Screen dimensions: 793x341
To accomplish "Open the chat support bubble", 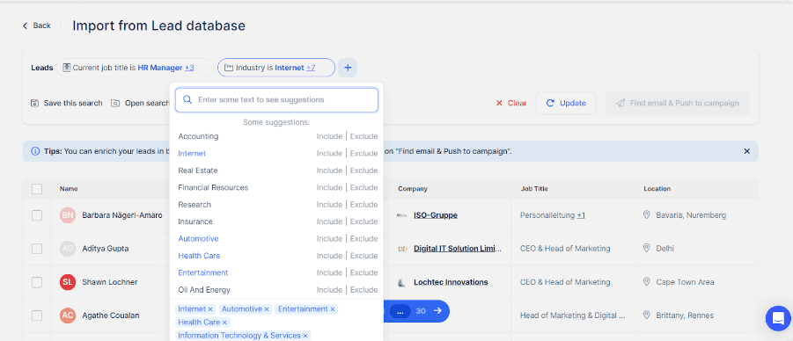I will pyautogui.click(x=778, y=318).
